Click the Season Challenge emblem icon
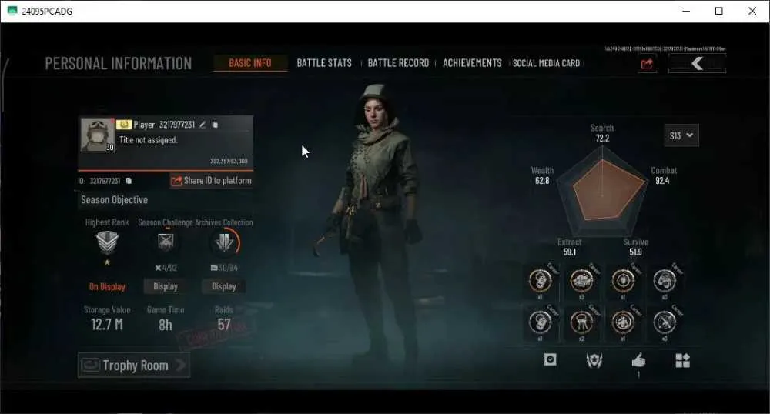The image size is (770, 414). click(x=166, y=242)
